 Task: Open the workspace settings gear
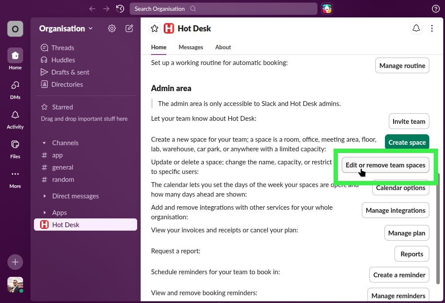111,28
